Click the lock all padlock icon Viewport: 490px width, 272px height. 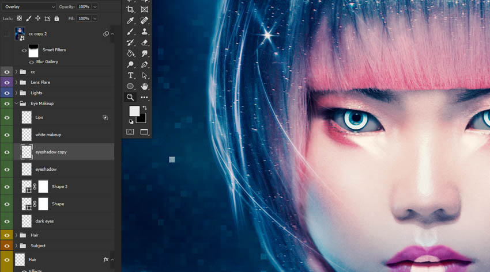(56, 18)
